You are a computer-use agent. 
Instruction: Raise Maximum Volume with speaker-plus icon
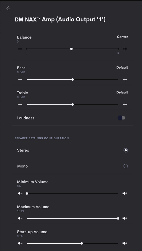125,218
